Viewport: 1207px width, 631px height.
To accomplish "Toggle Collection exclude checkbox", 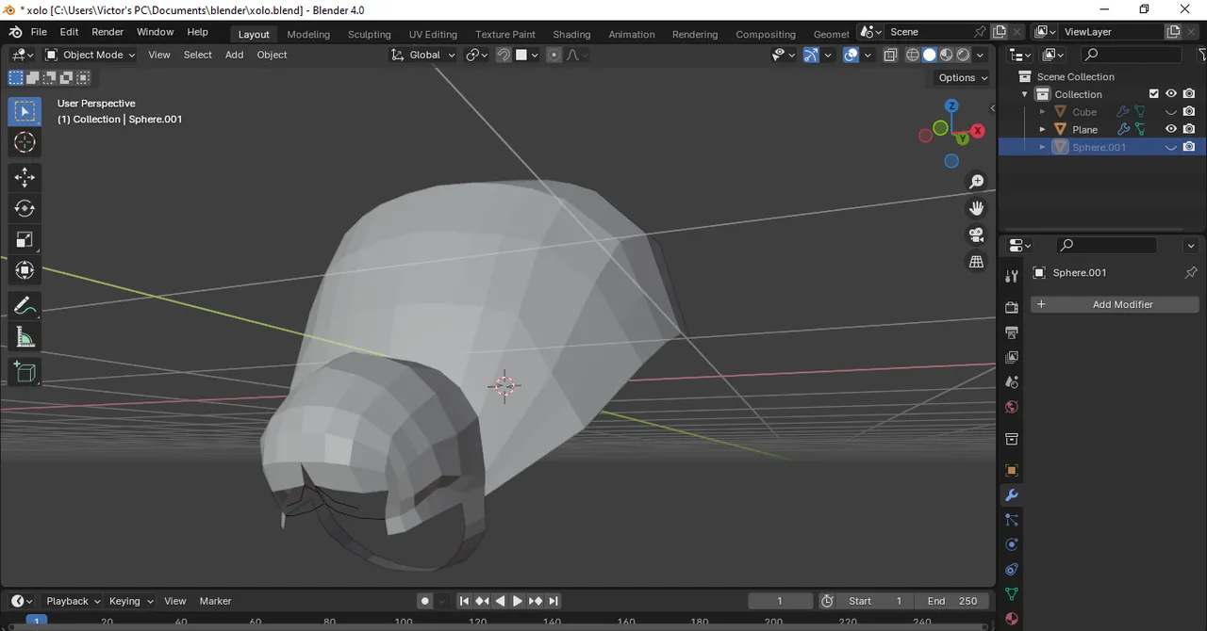I will click(x=1153, y=94).
